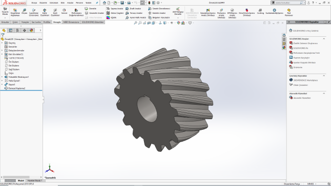The image size is (331, 186).
Task: Enable Zebra Çizgileri display
Action: coord(115,13)
